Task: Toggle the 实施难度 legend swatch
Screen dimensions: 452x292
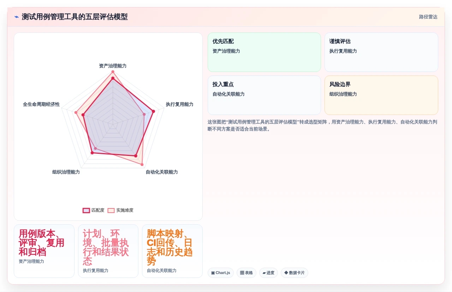Action: click(111, 210)
